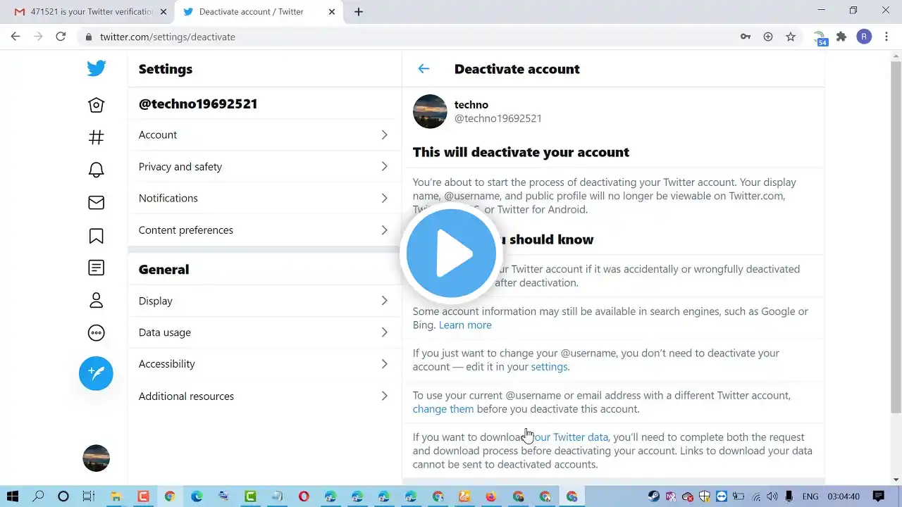Open the Chrome profile R avatar
Image resolution: width=902 pixels, height=507 pixels.
[864, 37]
